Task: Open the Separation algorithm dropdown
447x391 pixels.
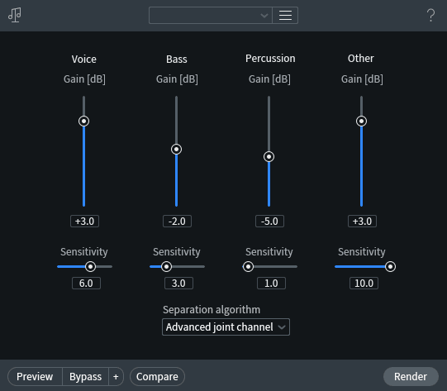Action: [x=226, y=327]
